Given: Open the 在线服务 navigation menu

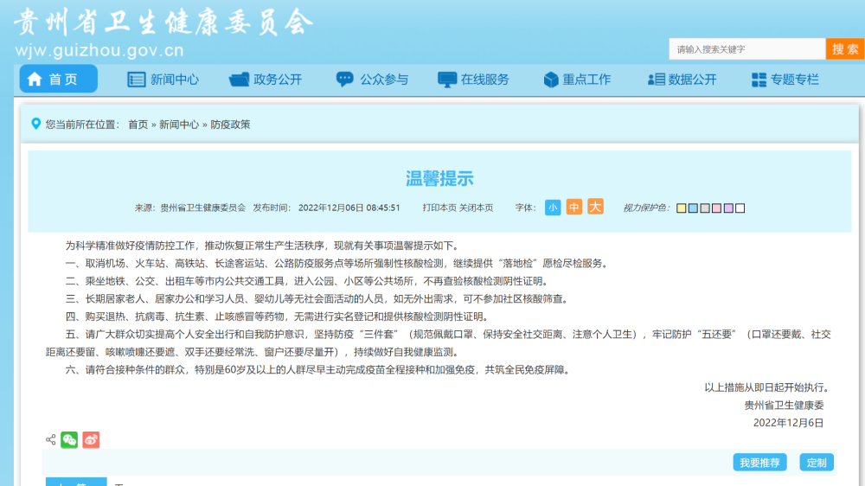Looking at the screenshot, I should [473, 80].
